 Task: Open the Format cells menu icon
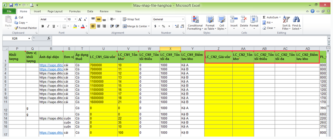(x=254, y=19)
